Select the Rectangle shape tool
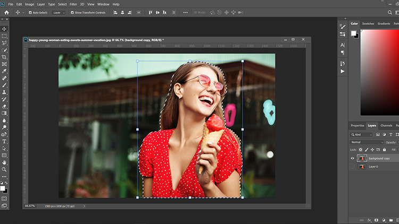This screenshot has width=399, height=224. coord(4,156)
